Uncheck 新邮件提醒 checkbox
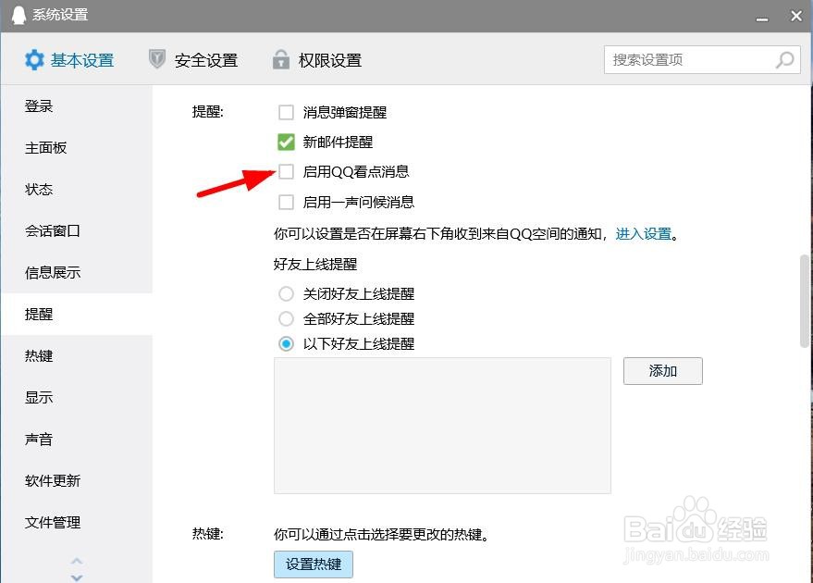This screenshot has height=583, width=813. (x=286, y=143)
